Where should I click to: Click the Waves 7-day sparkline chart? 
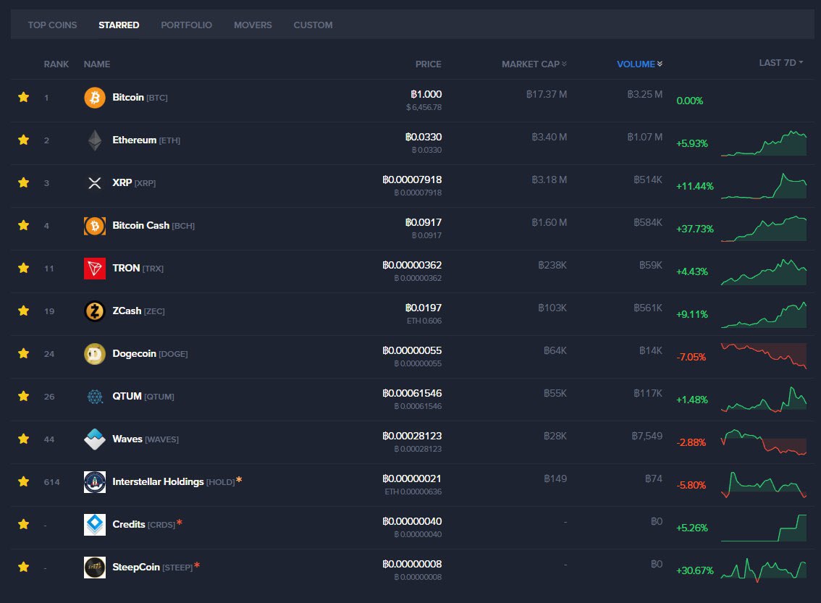(x=763, y=442)
